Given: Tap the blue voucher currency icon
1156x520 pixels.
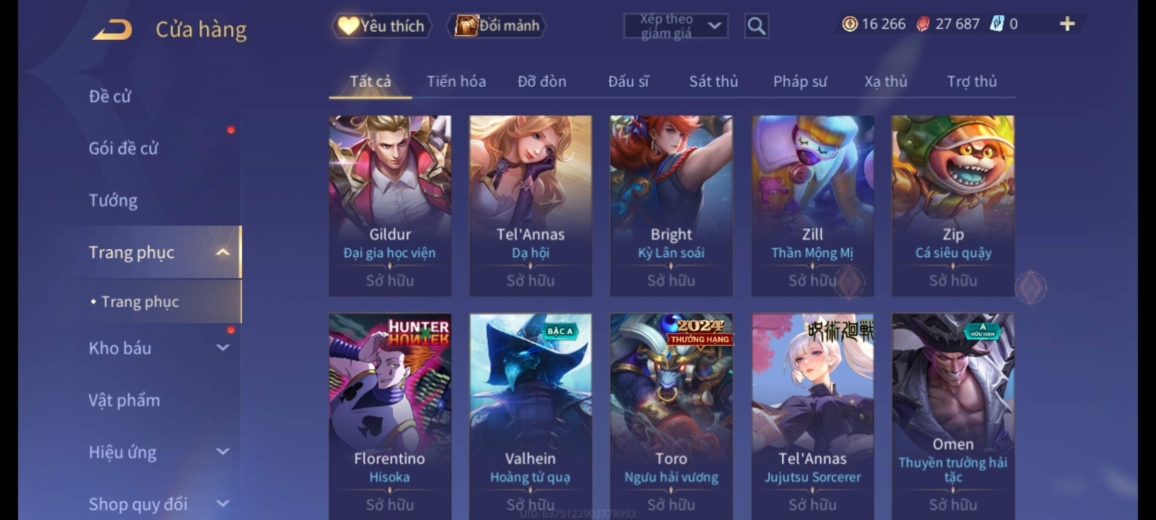Looking at the screenshot, I should [997, 24].
